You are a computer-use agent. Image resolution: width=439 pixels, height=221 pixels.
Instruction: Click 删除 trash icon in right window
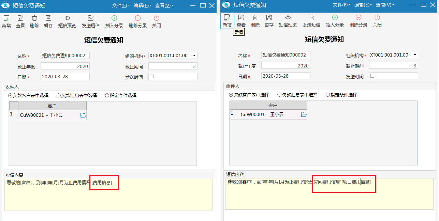pos(255,17)
